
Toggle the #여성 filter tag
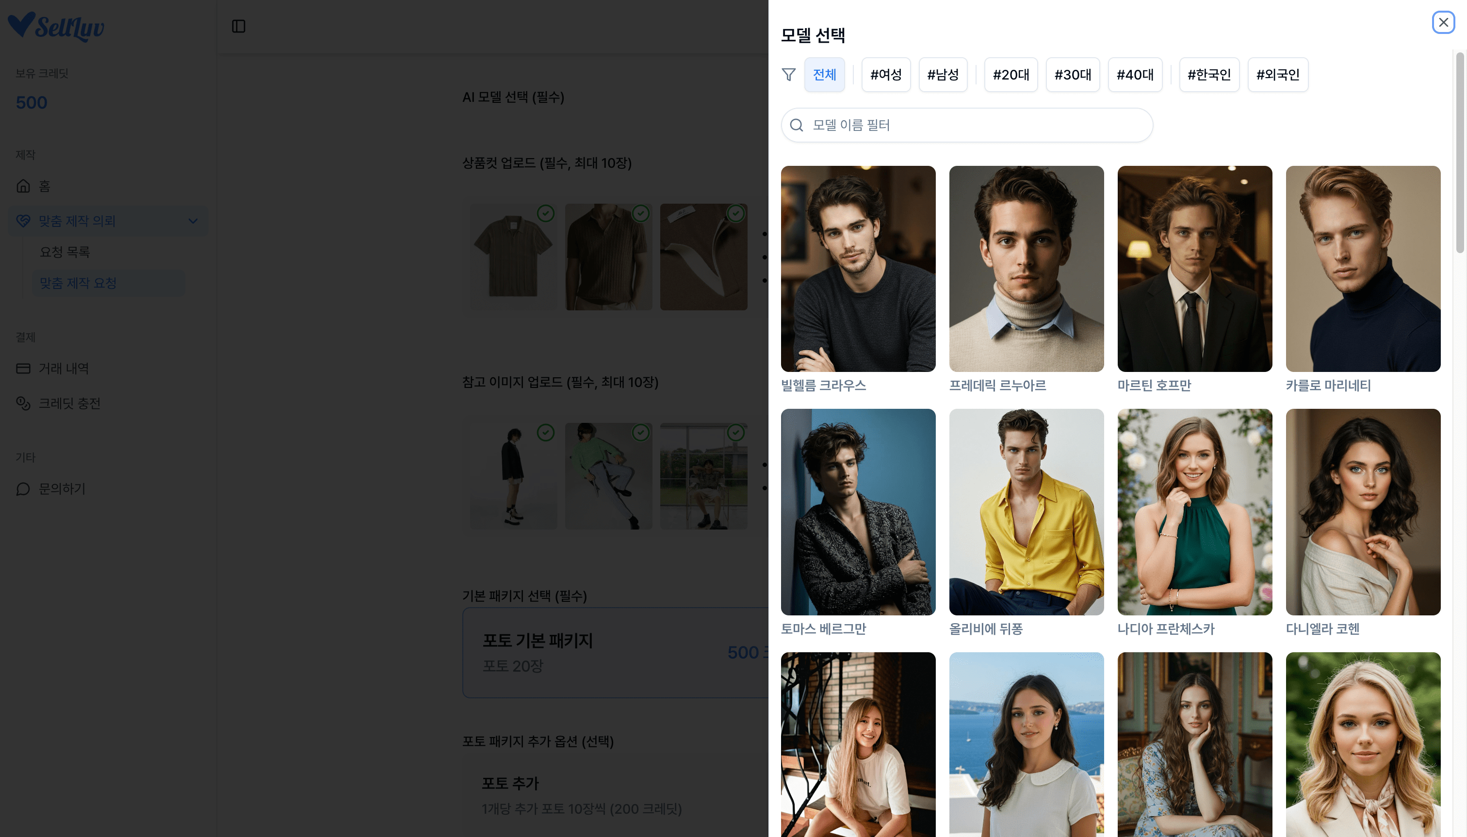coord(886,75)
